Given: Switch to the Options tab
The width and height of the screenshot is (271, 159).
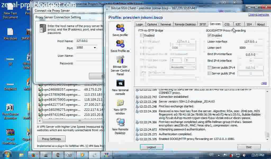Looking at the screenshot, I should tap(152, 24).
